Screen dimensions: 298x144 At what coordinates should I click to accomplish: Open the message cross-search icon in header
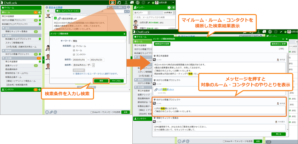[x=113, y=3]
